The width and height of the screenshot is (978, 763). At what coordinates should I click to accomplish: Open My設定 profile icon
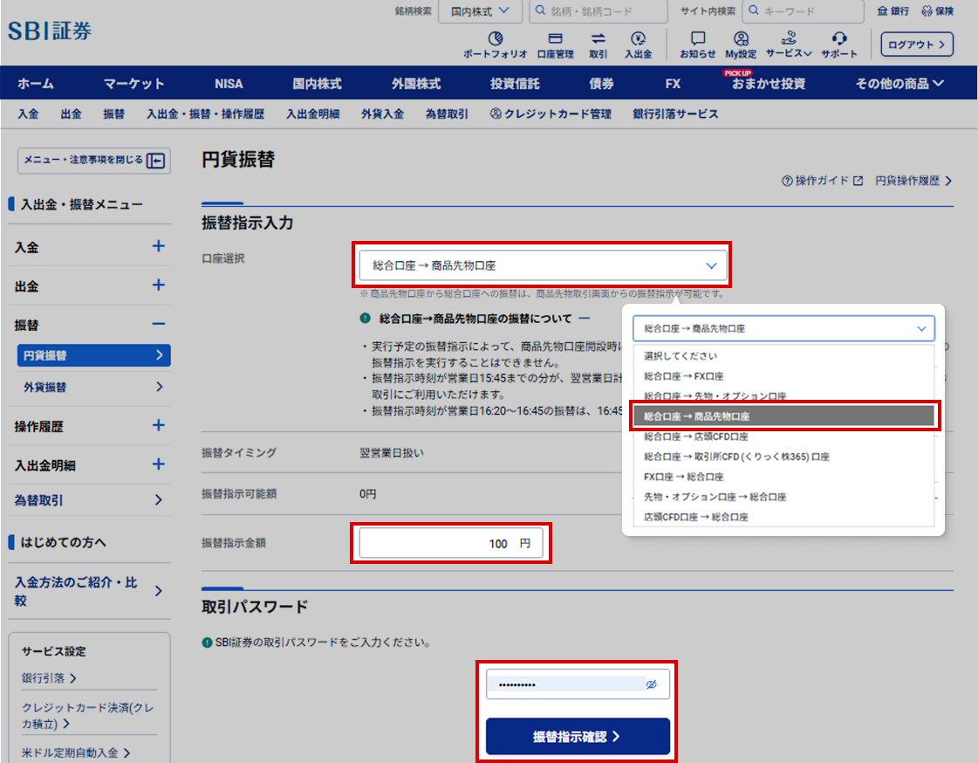pyautogui.click(x=741, y=38)
